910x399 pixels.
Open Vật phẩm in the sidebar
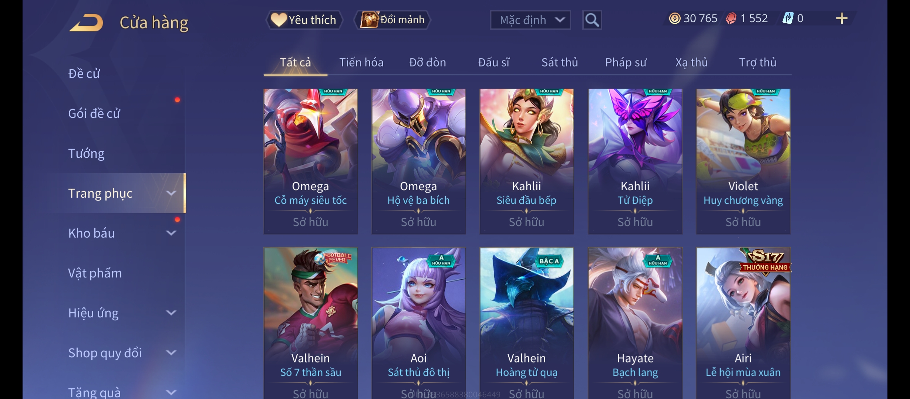pos(95,273)
